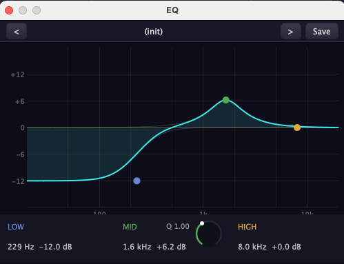Click the mid band Q knob
This screenshot has height=264, width=344.
[x=209, y=234]
